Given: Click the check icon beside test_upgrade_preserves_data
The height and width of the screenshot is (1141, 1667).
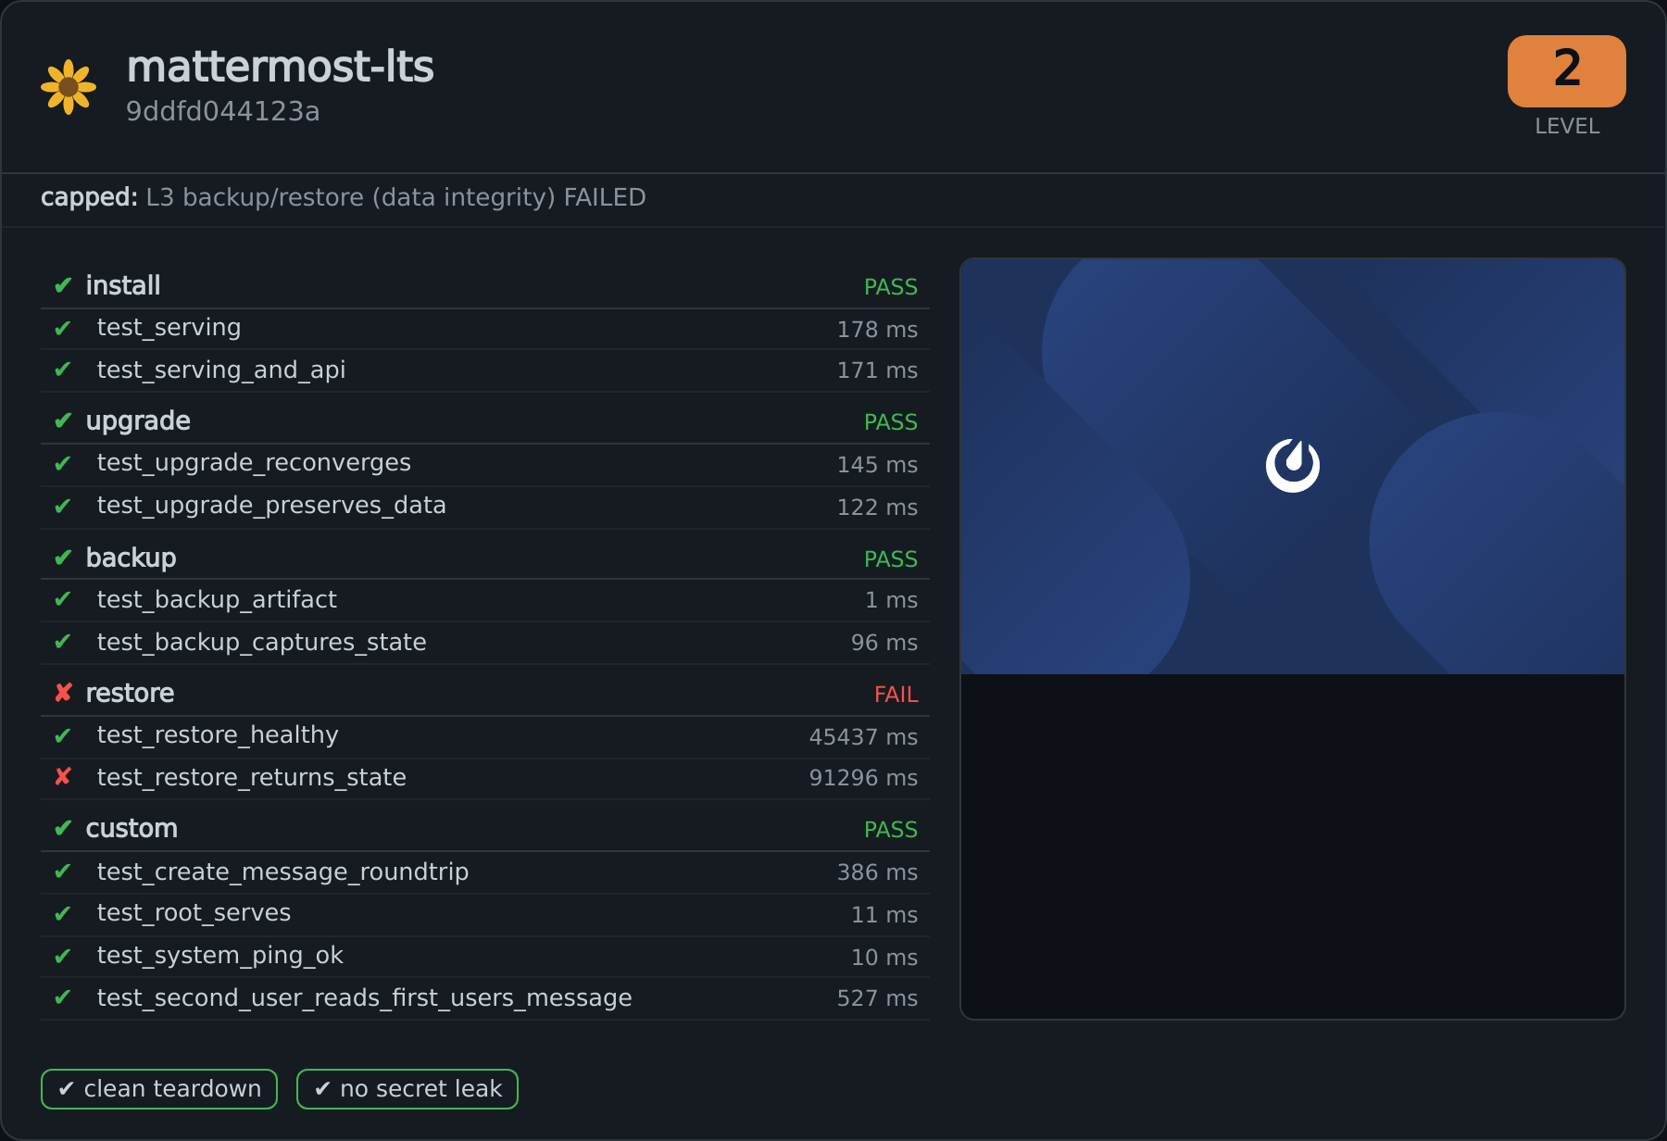Looking at the screenshot, I should (63, 506).
